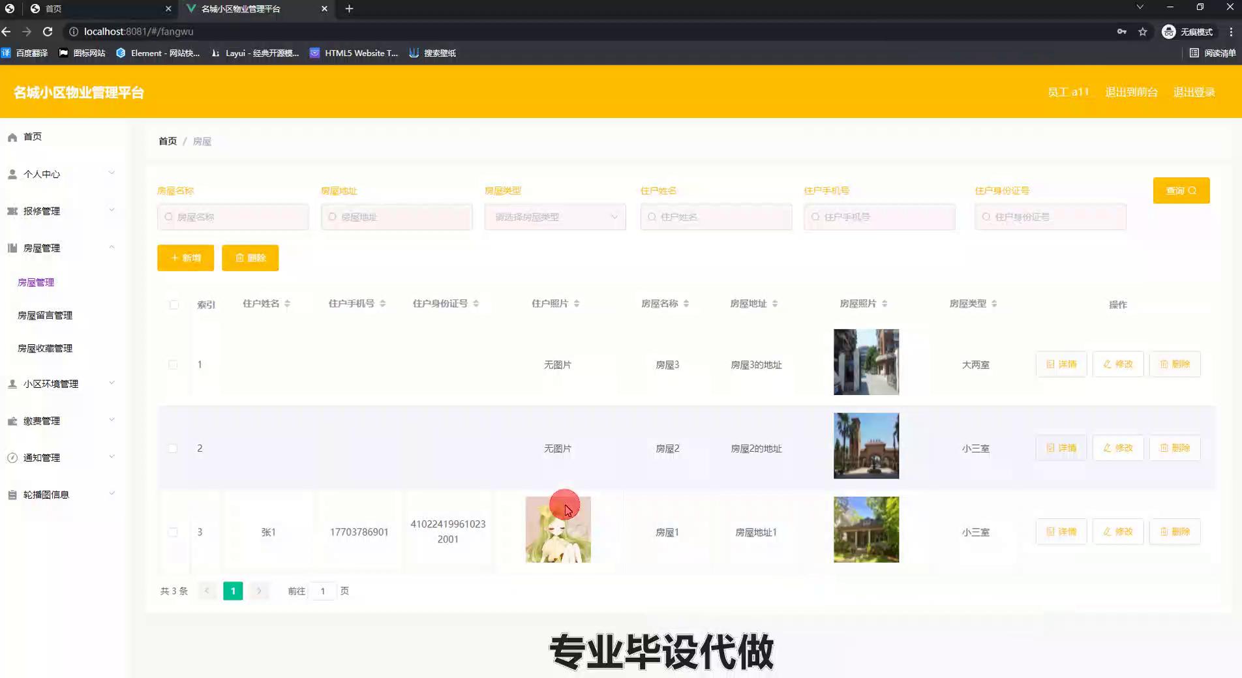Sort by 房屋类型 column sort icon
The height and width of the screenshot is (678, 1242).
pos(994,304)
